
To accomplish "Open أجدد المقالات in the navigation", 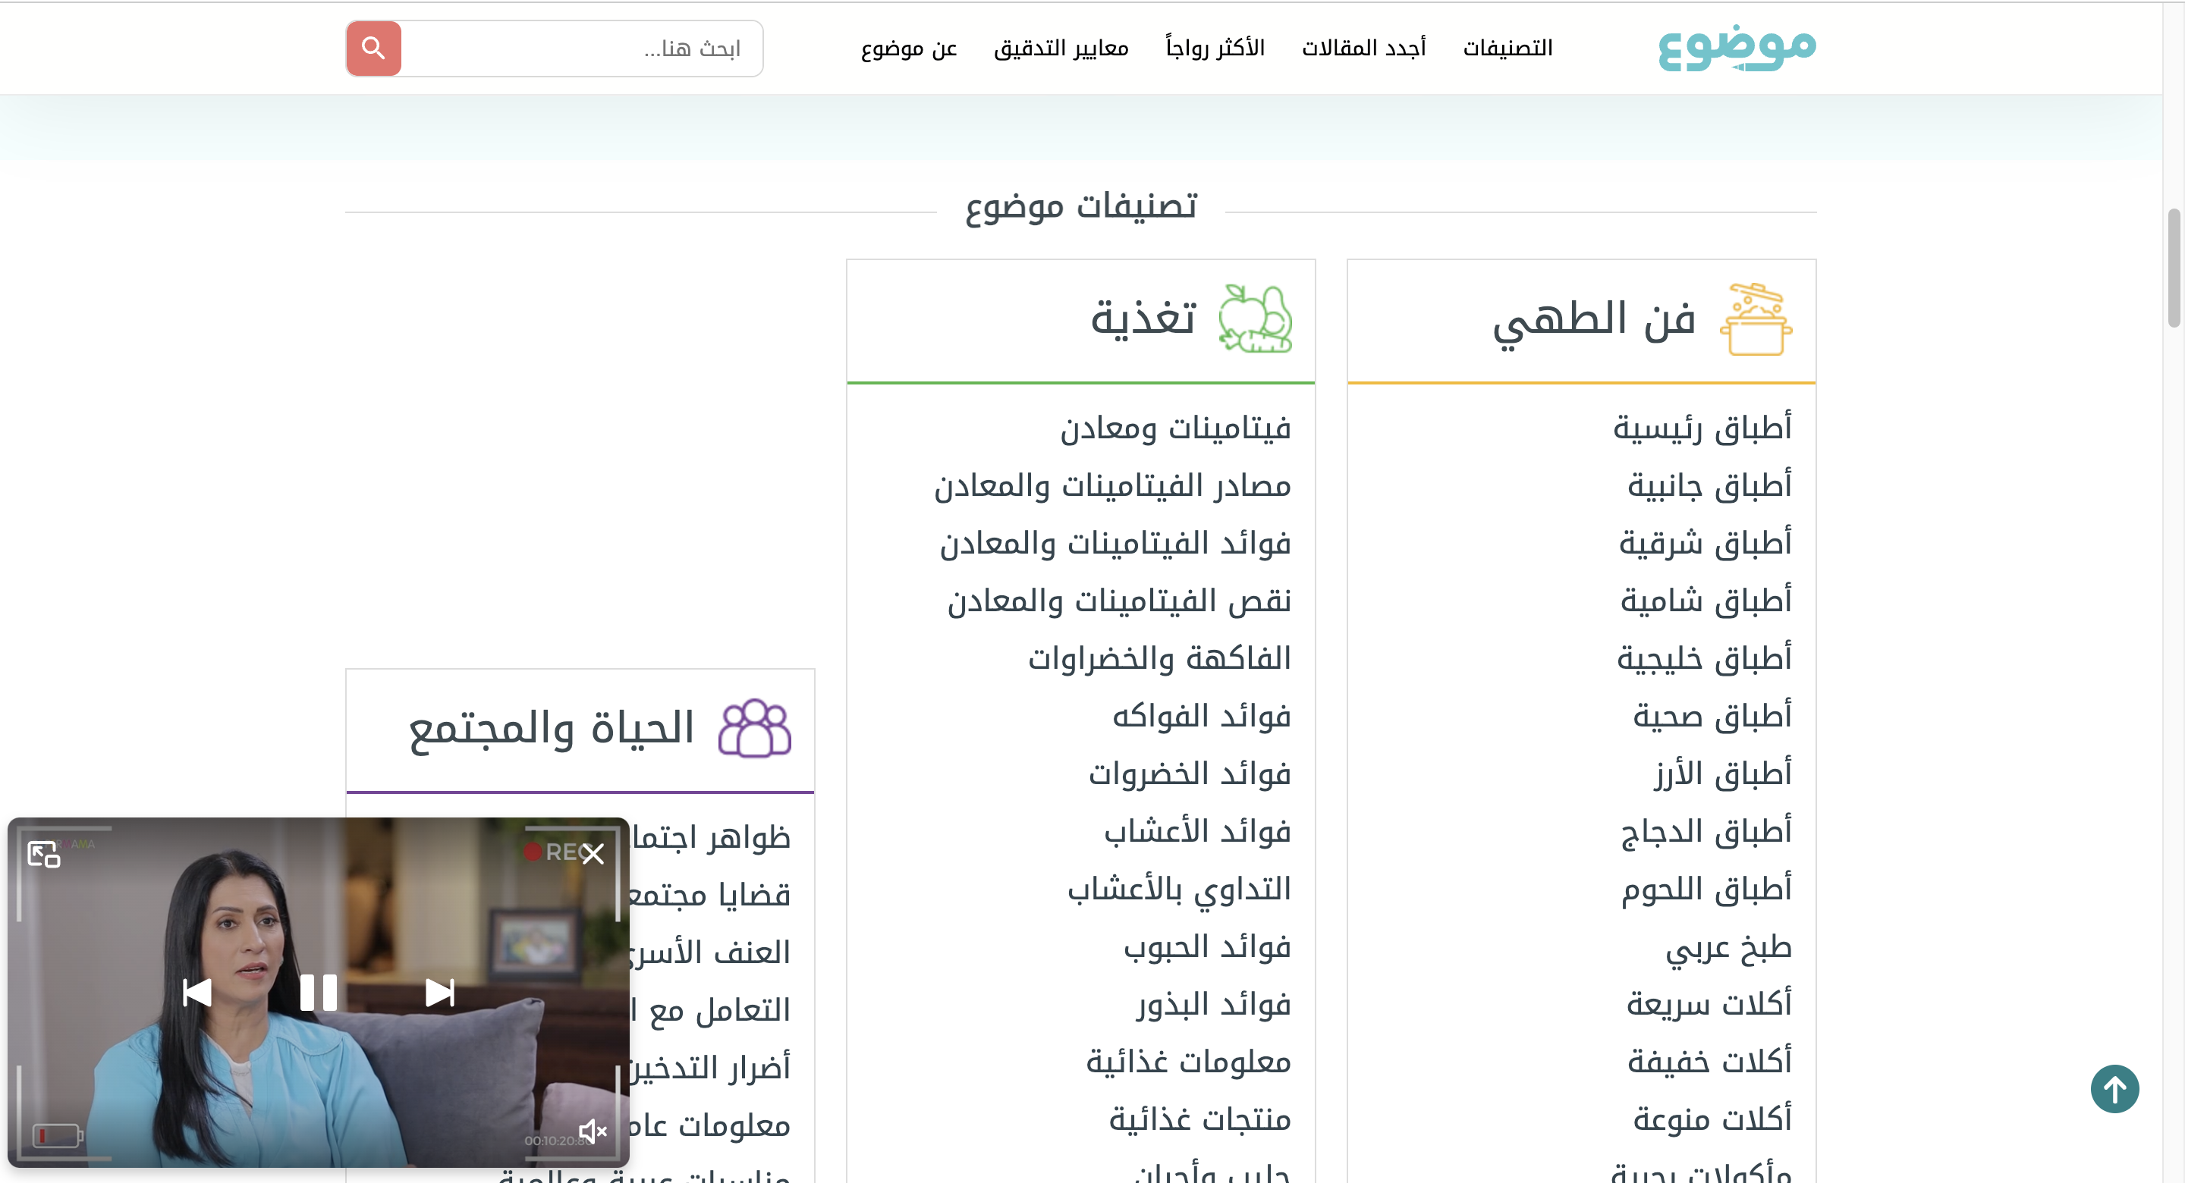I will (x=1364, y=49).
